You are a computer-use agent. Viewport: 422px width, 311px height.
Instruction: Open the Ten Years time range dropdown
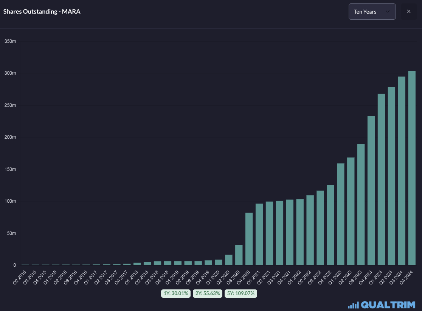click(x=372, y=12)
